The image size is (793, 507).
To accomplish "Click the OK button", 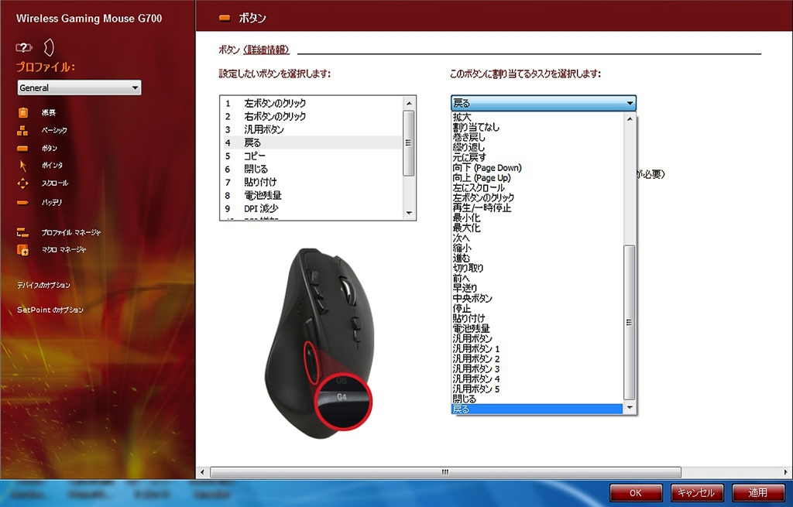I will coord(636,493).
